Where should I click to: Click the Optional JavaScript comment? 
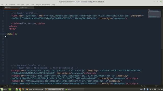(x=28, y=65)
